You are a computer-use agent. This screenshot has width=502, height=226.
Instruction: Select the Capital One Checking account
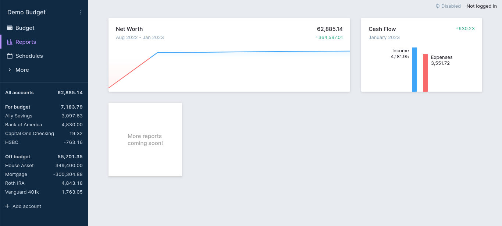29,134
